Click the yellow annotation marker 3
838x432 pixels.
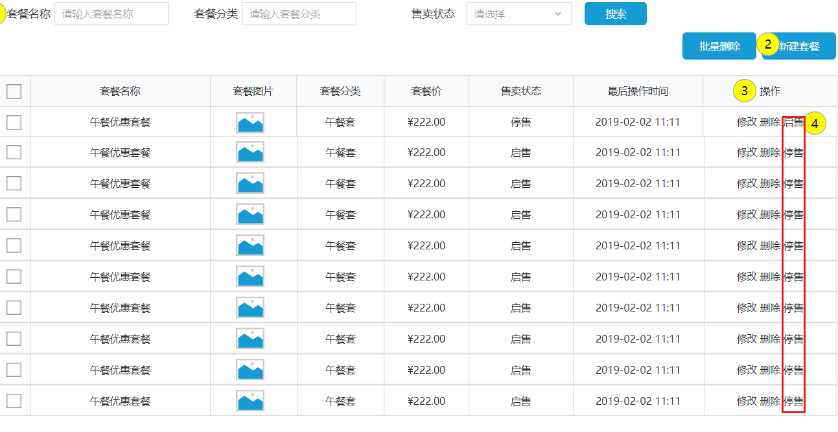pyautogui.click(x=745, y=91)
